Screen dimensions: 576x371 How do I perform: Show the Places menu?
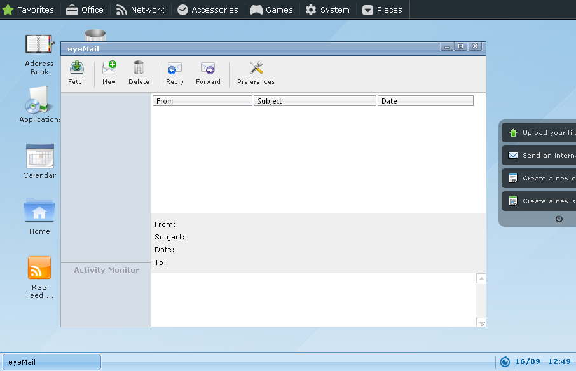click(382, 10)
